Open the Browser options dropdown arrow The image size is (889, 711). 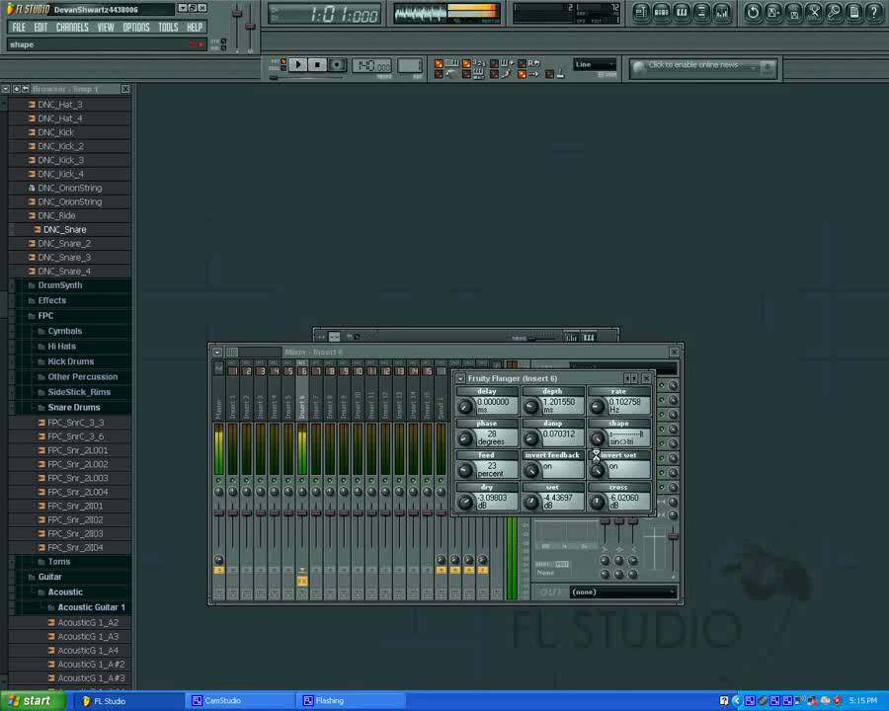coord(6,89)
